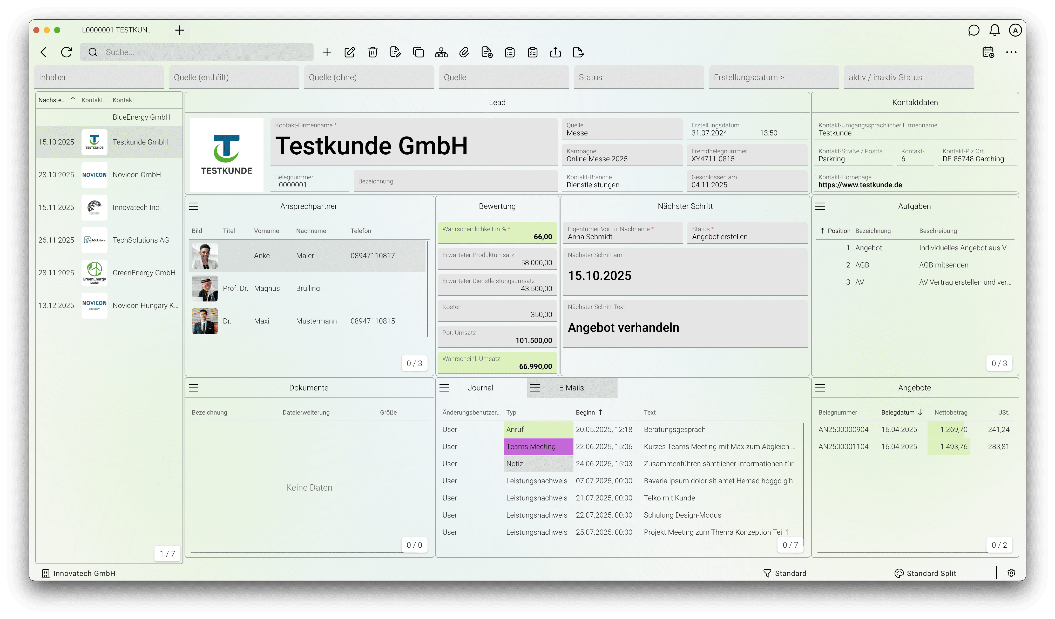Open the Ansprechpartner panel hamburger menu
Screen dimensions: 1055x619
tap(193, 206)
